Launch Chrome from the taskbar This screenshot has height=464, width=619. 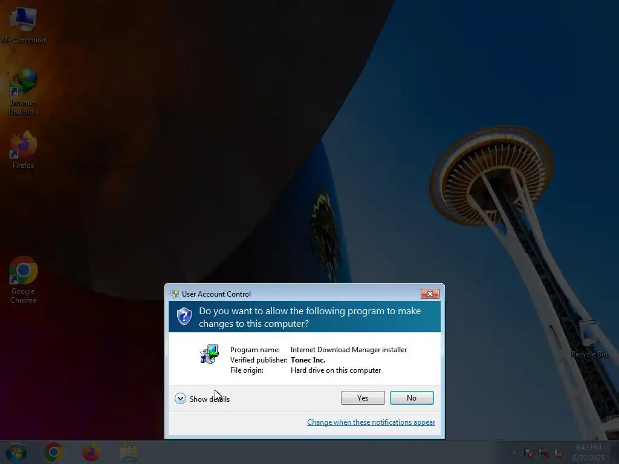54,452
